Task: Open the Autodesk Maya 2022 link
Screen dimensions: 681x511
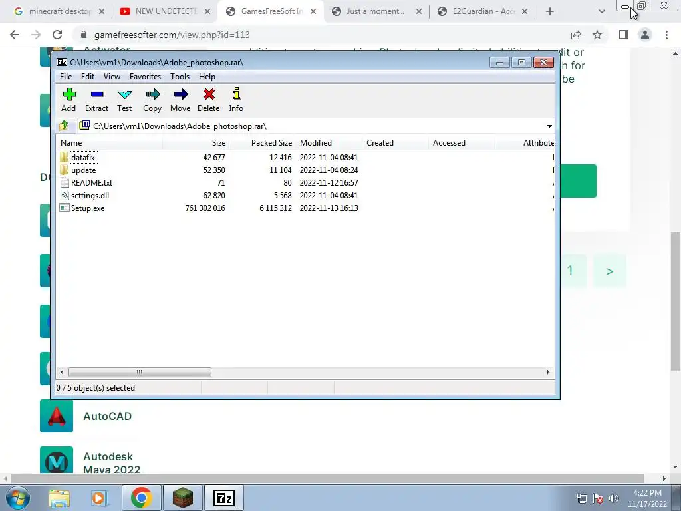Action: coord(112,462)
